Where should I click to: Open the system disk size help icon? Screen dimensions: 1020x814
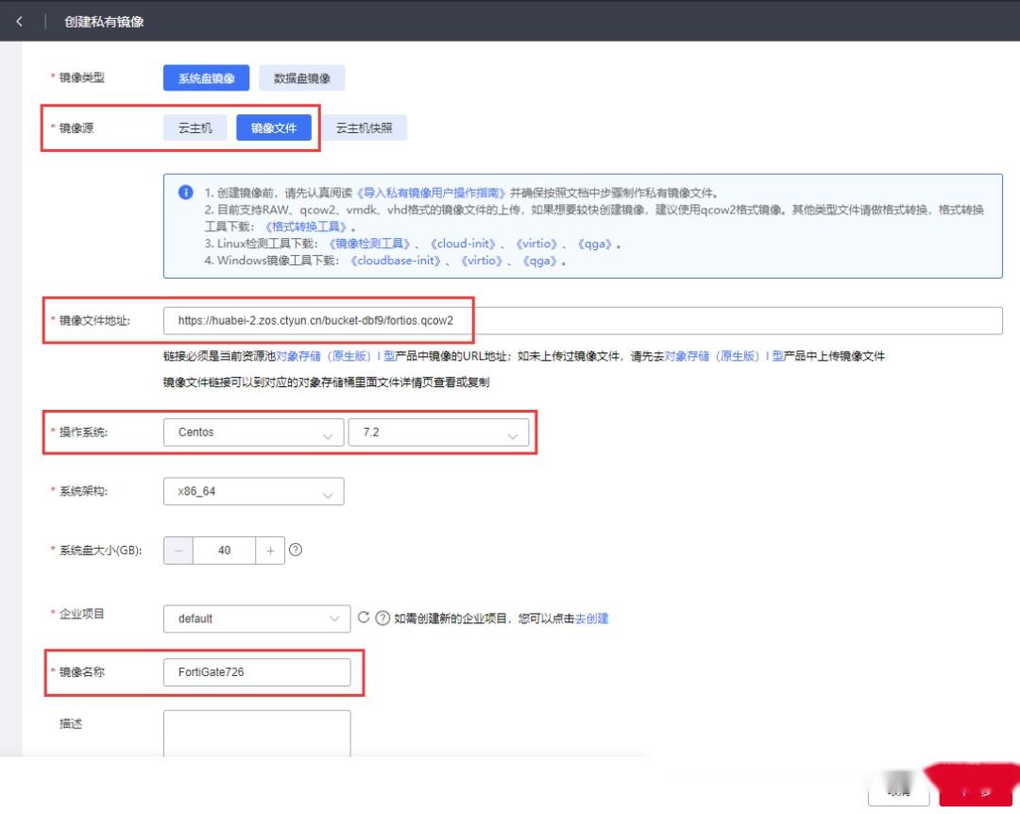tap(296, 550)
